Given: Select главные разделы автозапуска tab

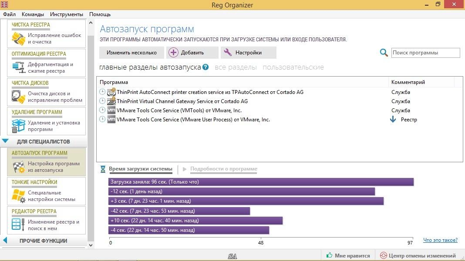Looking at the screenshot, I should pos(150,67).
